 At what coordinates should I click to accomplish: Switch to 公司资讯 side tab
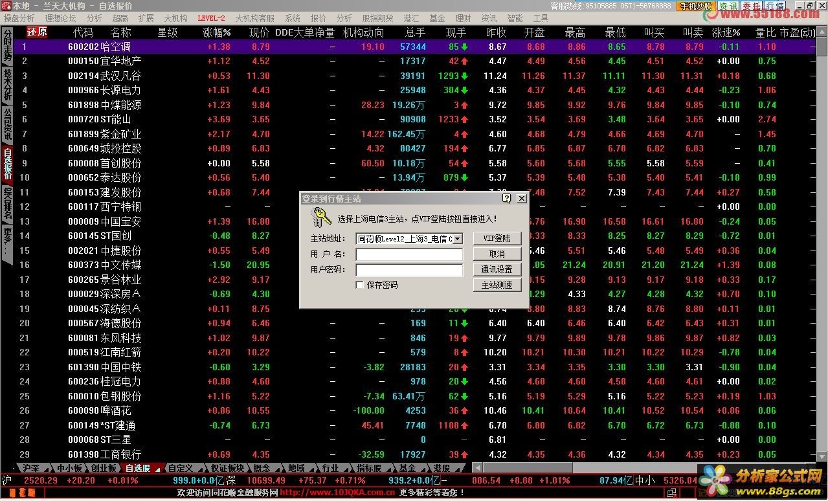click(x=7, y=126)
